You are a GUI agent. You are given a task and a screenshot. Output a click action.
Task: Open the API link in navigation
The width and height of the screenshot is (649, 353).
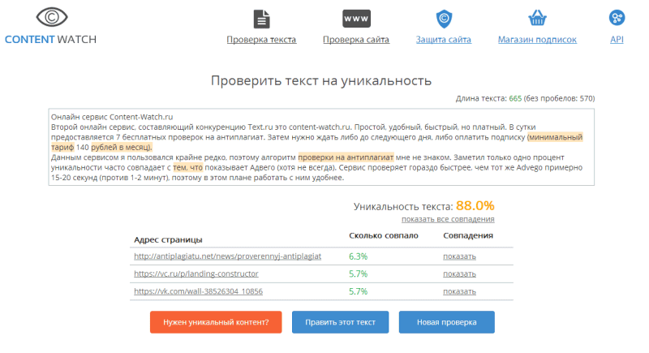[617, 39]
